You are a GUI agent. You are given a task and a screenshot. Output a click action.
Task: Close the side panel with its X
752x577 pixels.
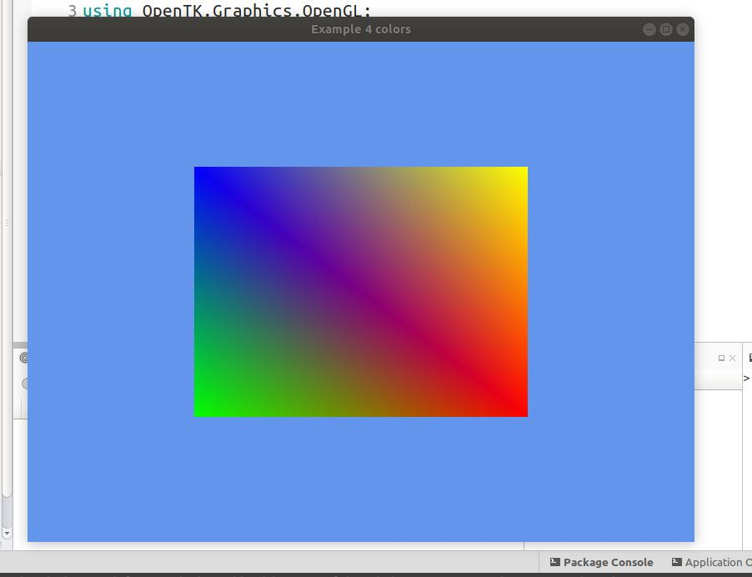click(733, 358)
